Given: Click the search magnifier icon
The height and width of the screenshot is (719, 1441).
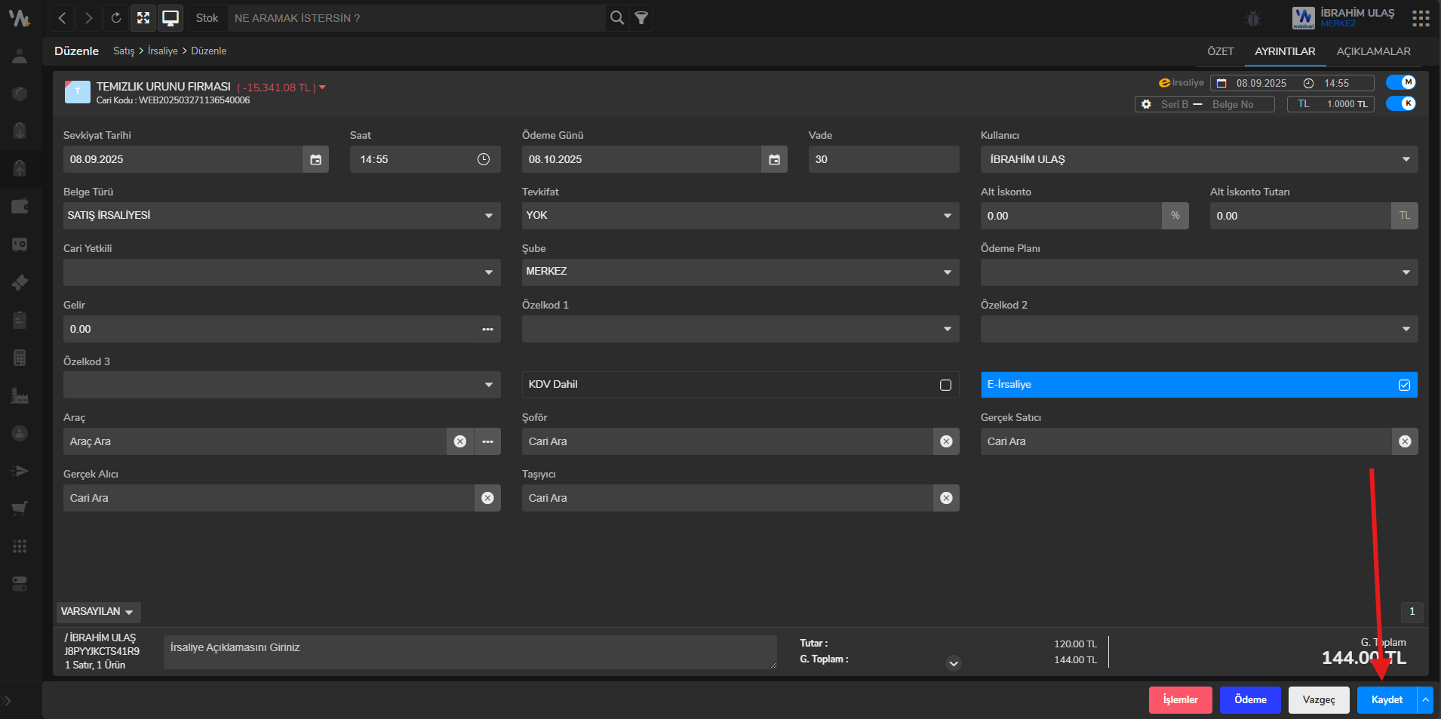Looking at the screenshot, I should (x=617, y=18).
